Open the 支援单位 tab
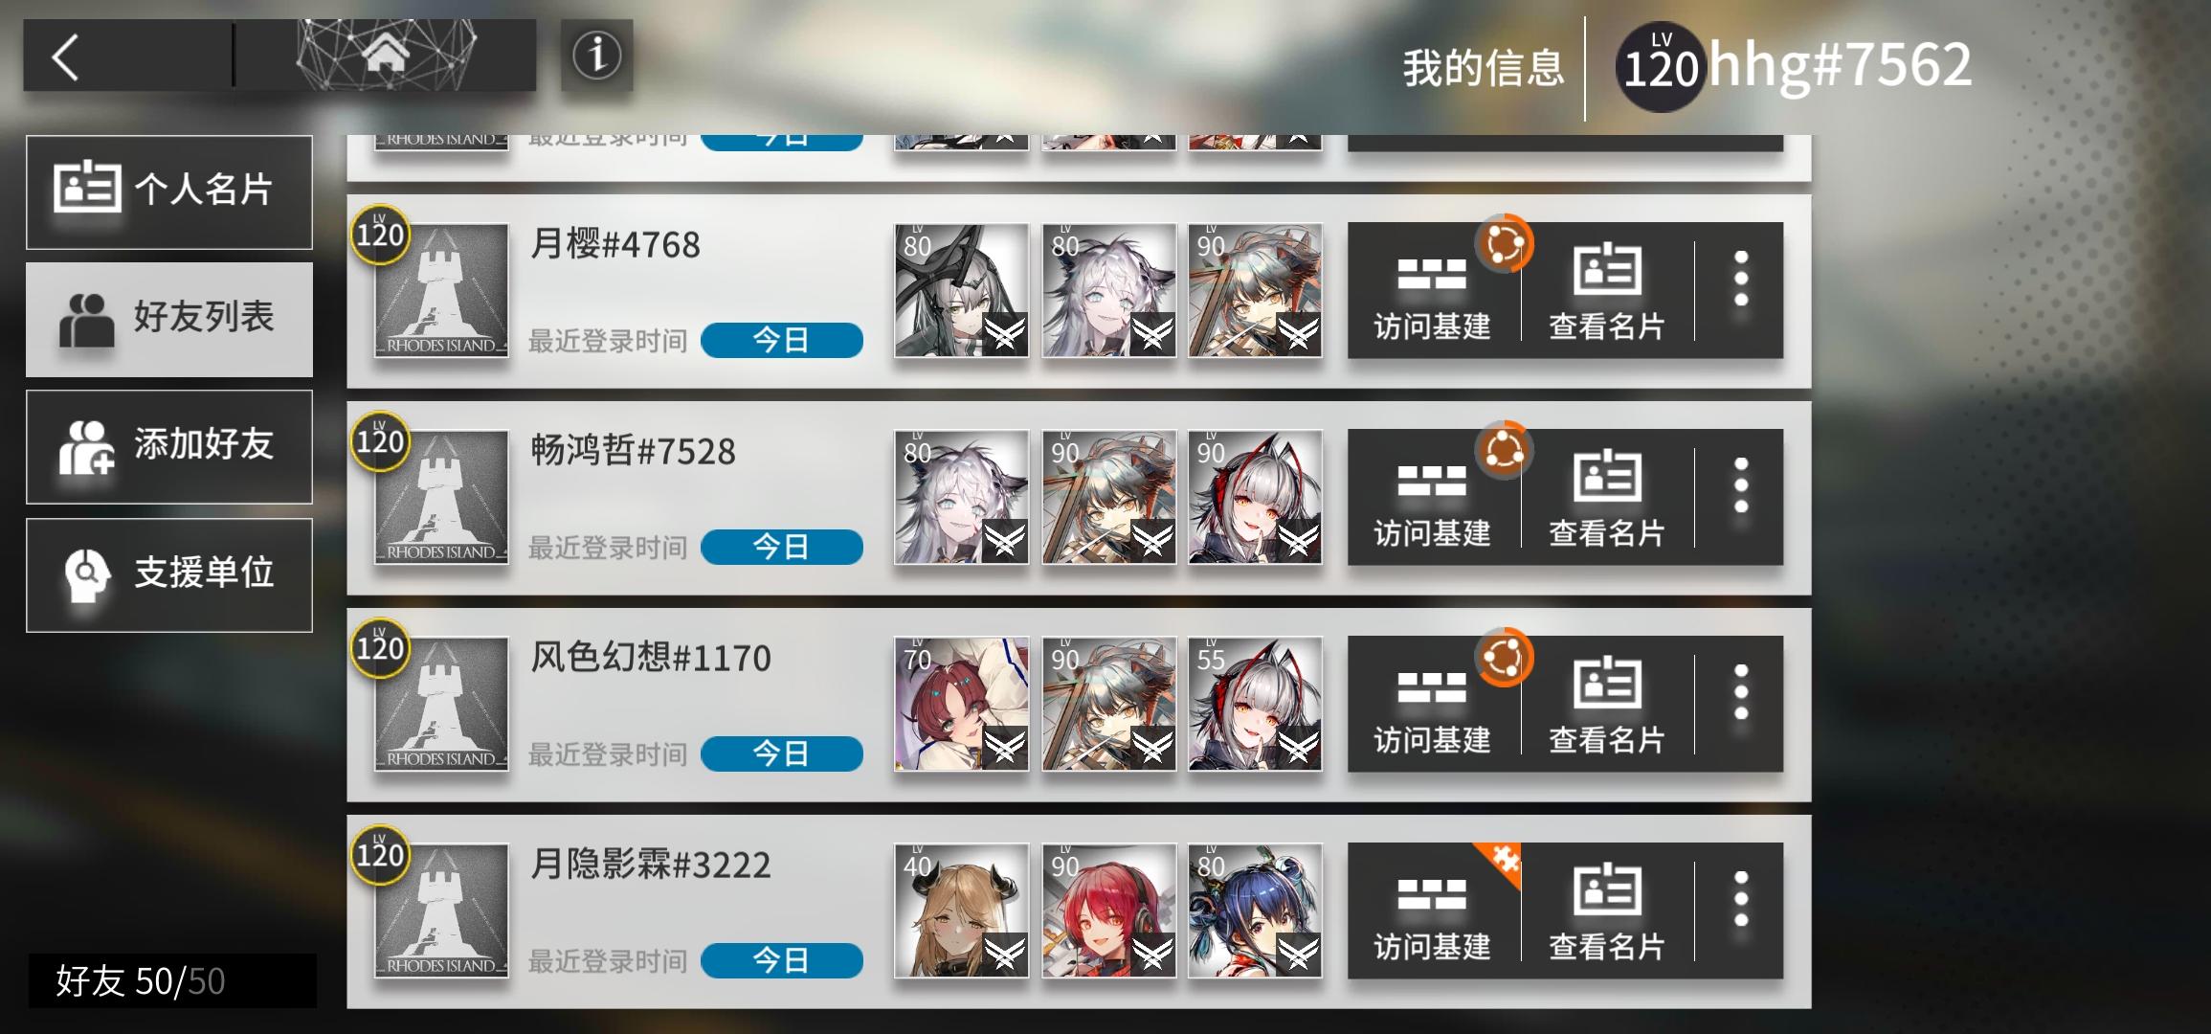Screen dimensions: 2211x1034 coord(169,574)
